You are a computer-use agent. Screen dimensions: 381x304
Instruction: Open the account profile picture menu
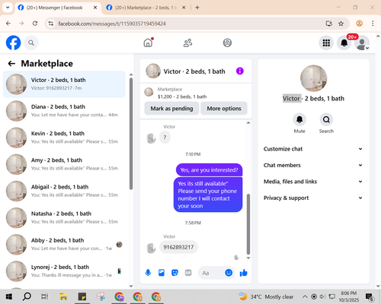point(362,43)
